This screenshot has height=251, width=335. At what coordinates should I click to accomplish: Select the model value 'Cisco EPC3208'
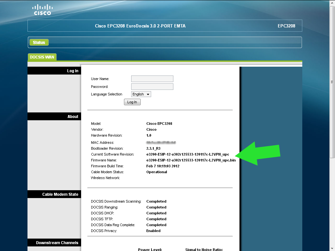[x=159, y=124]
